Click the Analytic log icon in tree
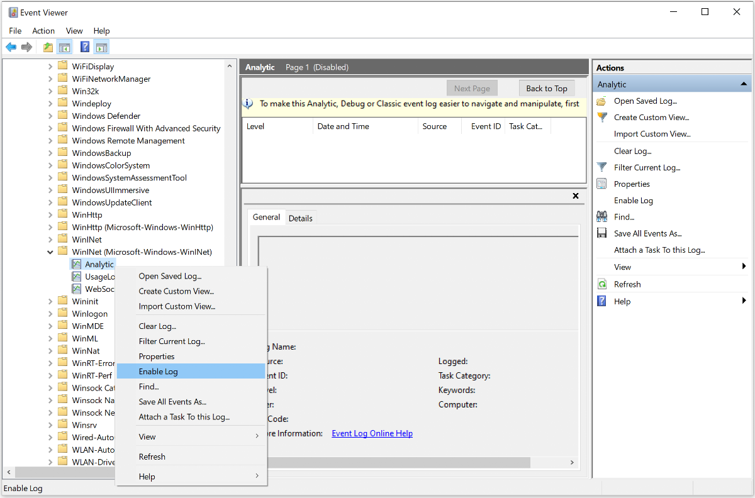 click(x=76, y=265)
